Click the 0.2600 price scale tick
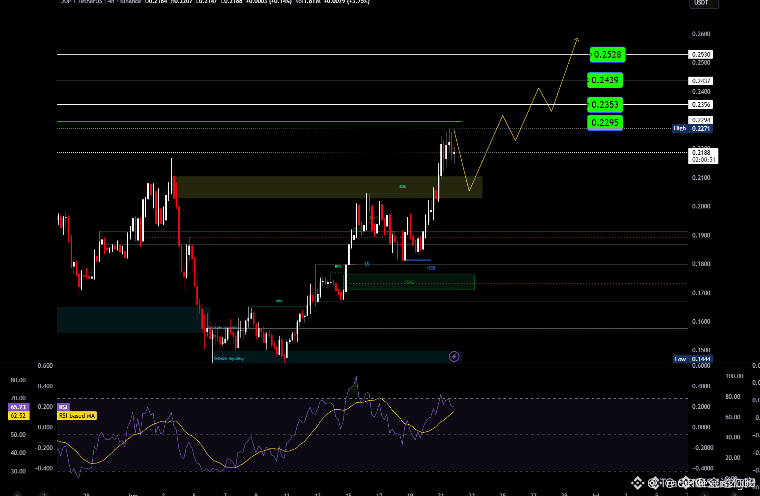Viewport: 760px width, 496px height. [701, 34]
